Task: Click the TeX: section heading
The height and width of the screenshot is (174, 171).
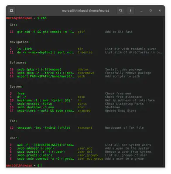Action: click(x=14, y=121)
